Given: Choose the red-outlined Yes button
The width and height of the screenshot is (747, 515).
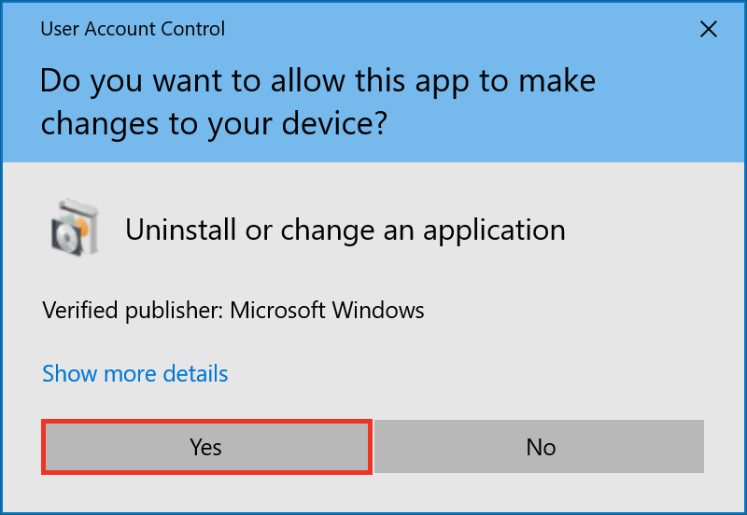Looking at the screenshot, I should pos(205,447).
